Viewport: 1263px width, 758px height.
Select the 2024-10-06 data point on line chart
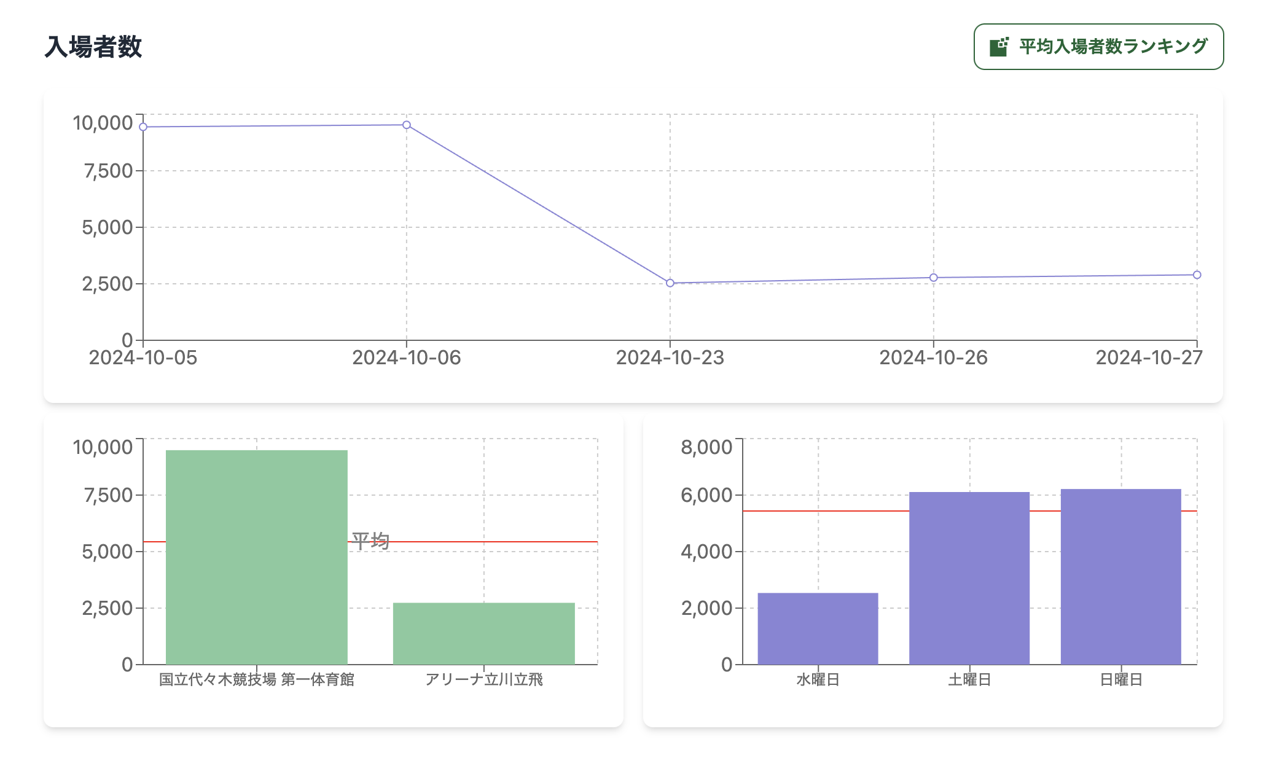(x=407, y=125)
